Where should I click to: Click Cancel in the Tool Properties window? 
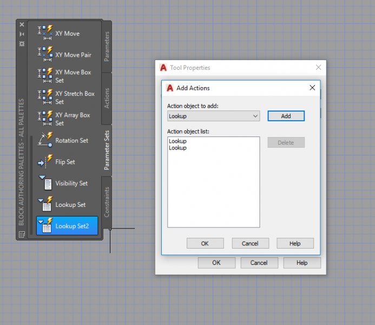[259, 263]
